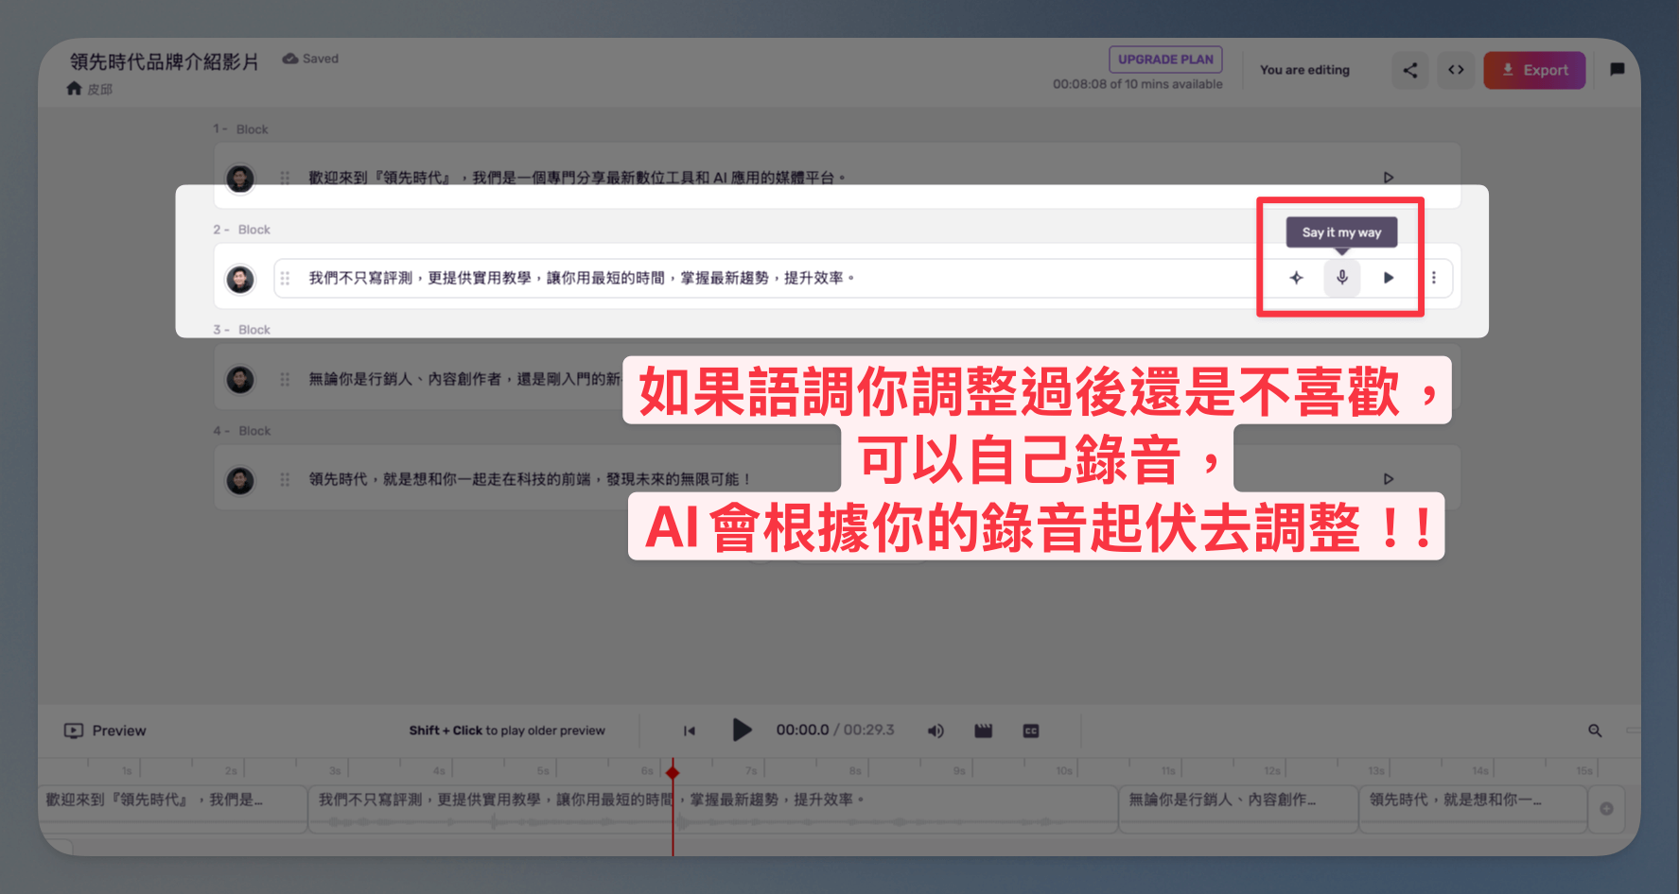Screen dimensions: 1679x894
Task: Play block 4 audio preview
Action: [1388, 479]
